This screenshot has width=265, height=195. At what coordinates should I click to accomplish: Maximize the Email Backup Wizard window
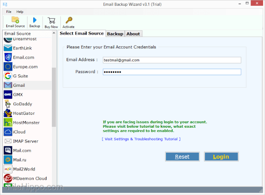click(x=247, y=3)
